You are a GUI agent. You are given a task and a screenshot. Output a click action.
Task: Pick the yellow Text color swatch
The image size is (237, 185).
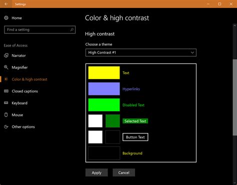tap(104, 72)
